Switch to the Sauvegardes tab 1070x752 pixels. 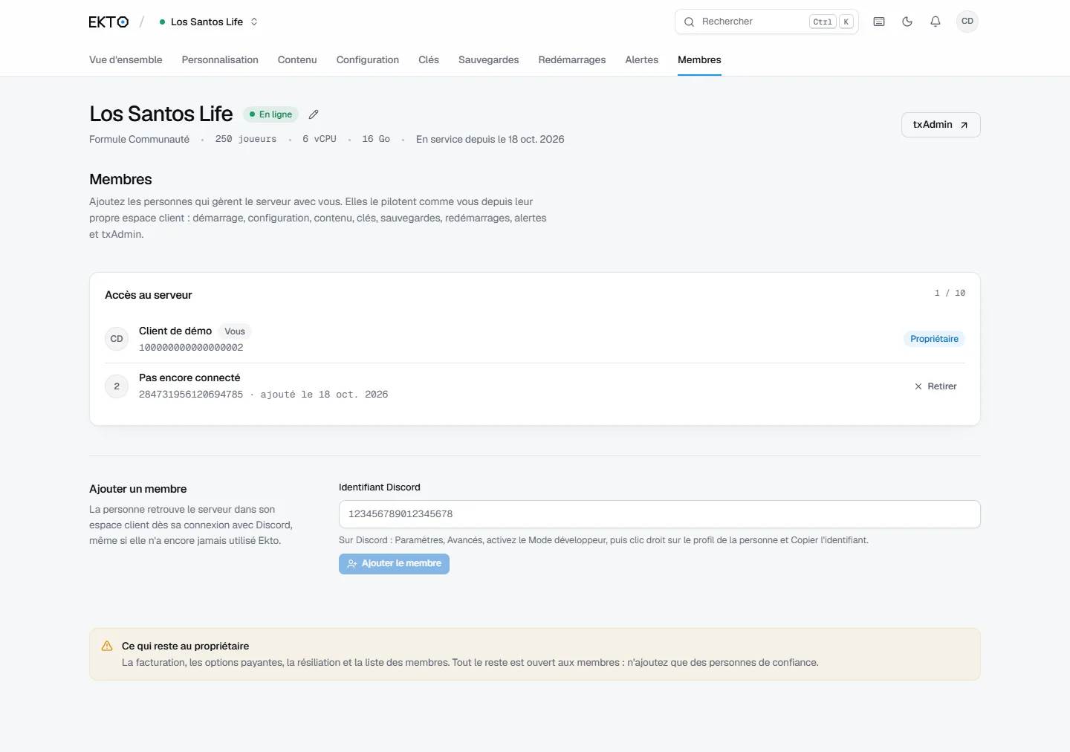[489, 60]
